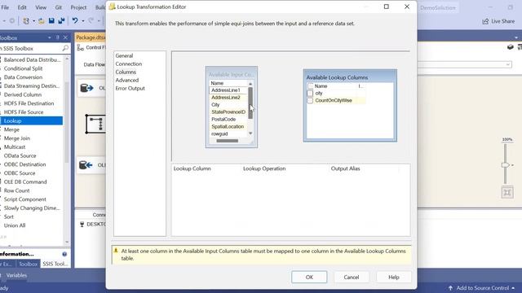Viewport: 522px width, 293px height.
Task: Click the Control Flow tab icon
Action: 80,48
